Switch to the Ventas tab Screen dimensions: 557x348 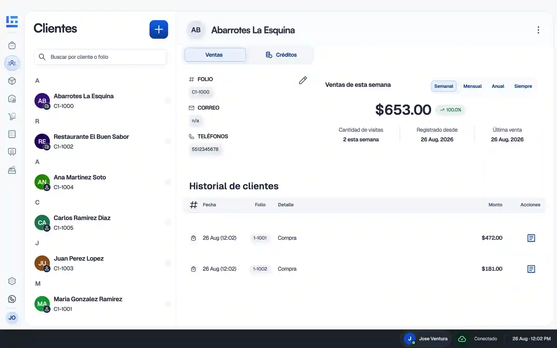[x=215, y=55]
